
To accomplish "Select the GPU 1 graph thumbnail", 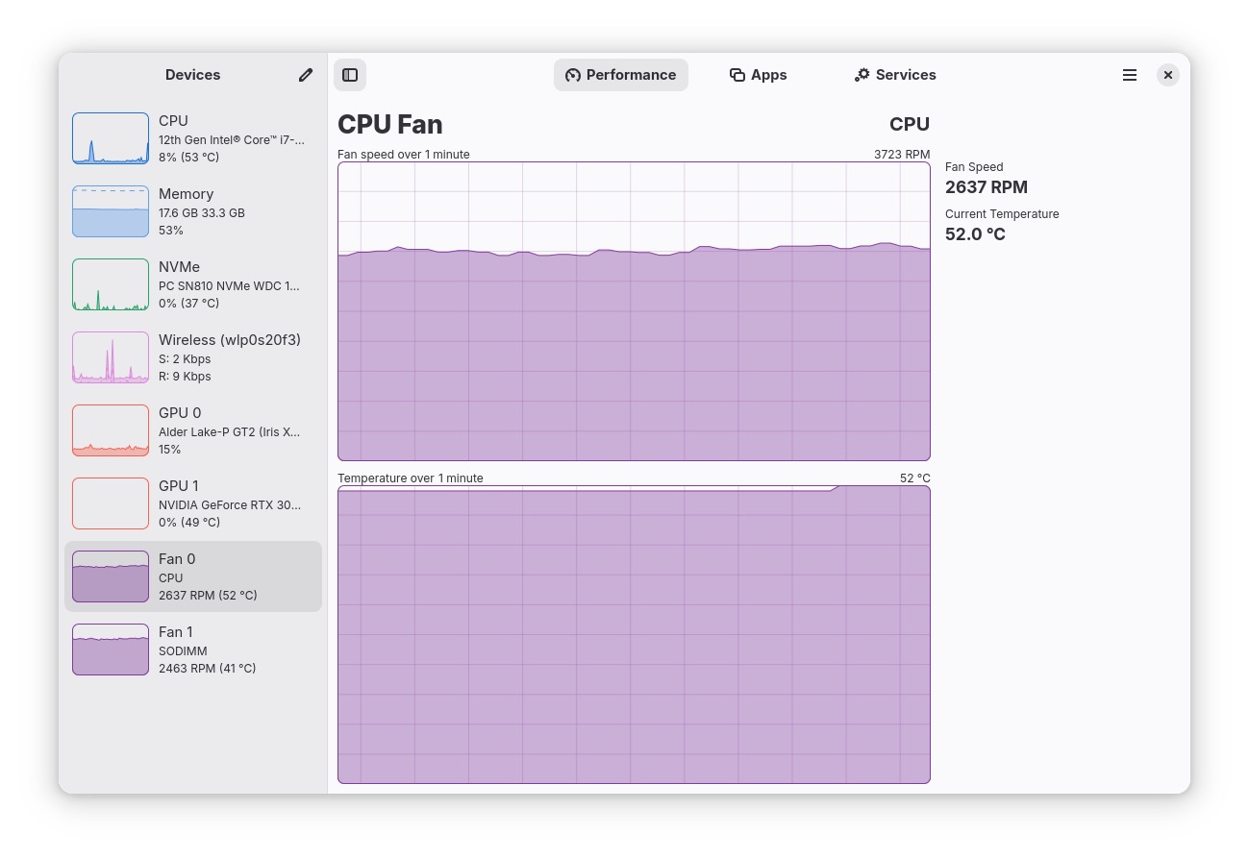I will [x=111, y=503].
